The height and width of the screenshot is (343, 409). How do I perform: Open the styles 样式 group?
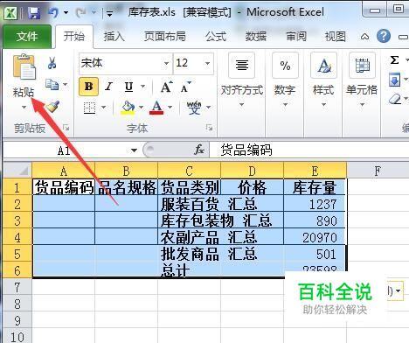[x=323, y=80]
